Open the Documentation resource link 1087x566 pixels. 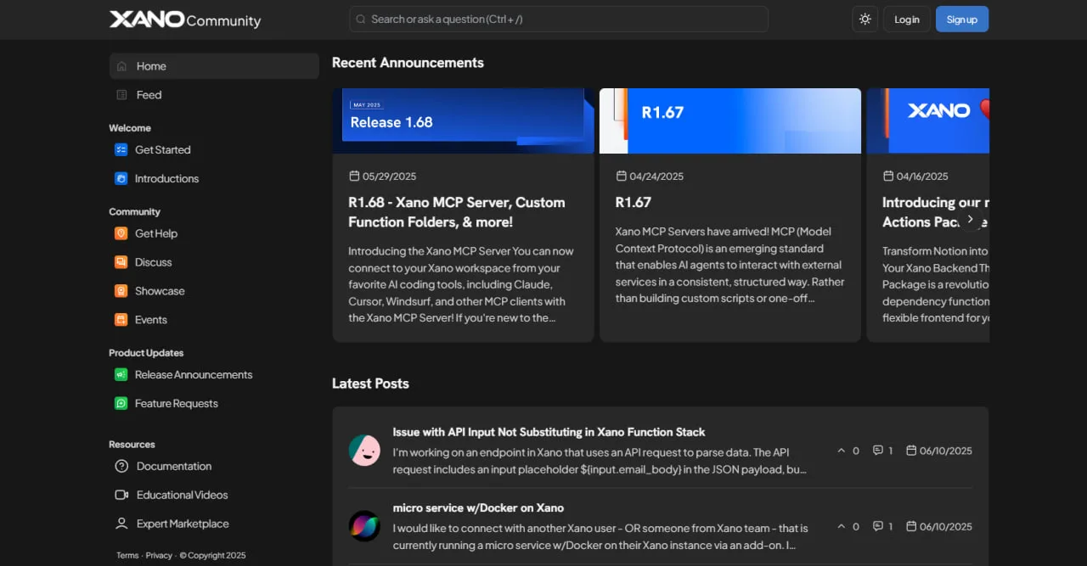pos(174,466)
